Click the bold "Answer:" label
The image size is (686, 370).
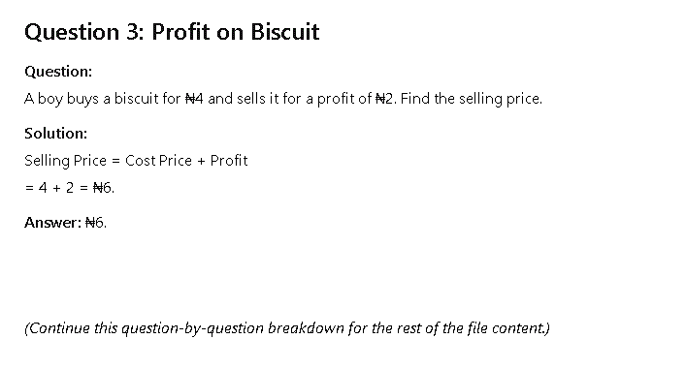(x=52, y=223)
